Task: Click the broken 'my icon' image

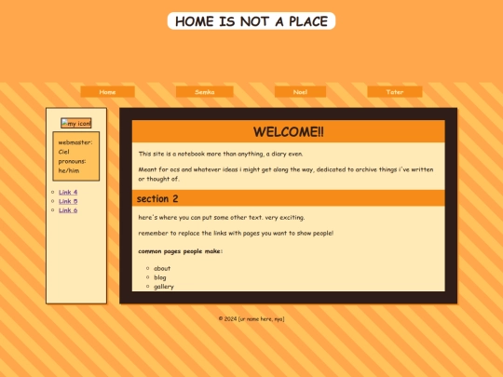Action: tap(76, 123)
